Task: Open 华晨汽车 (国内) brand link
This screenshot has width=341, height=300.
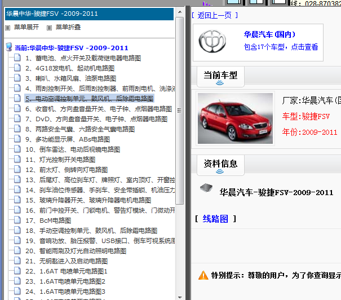Action: click(x=269, y=34)
